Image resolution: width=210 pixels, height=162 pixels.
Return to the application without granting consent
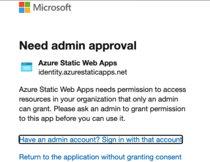[x=100, y=157]
